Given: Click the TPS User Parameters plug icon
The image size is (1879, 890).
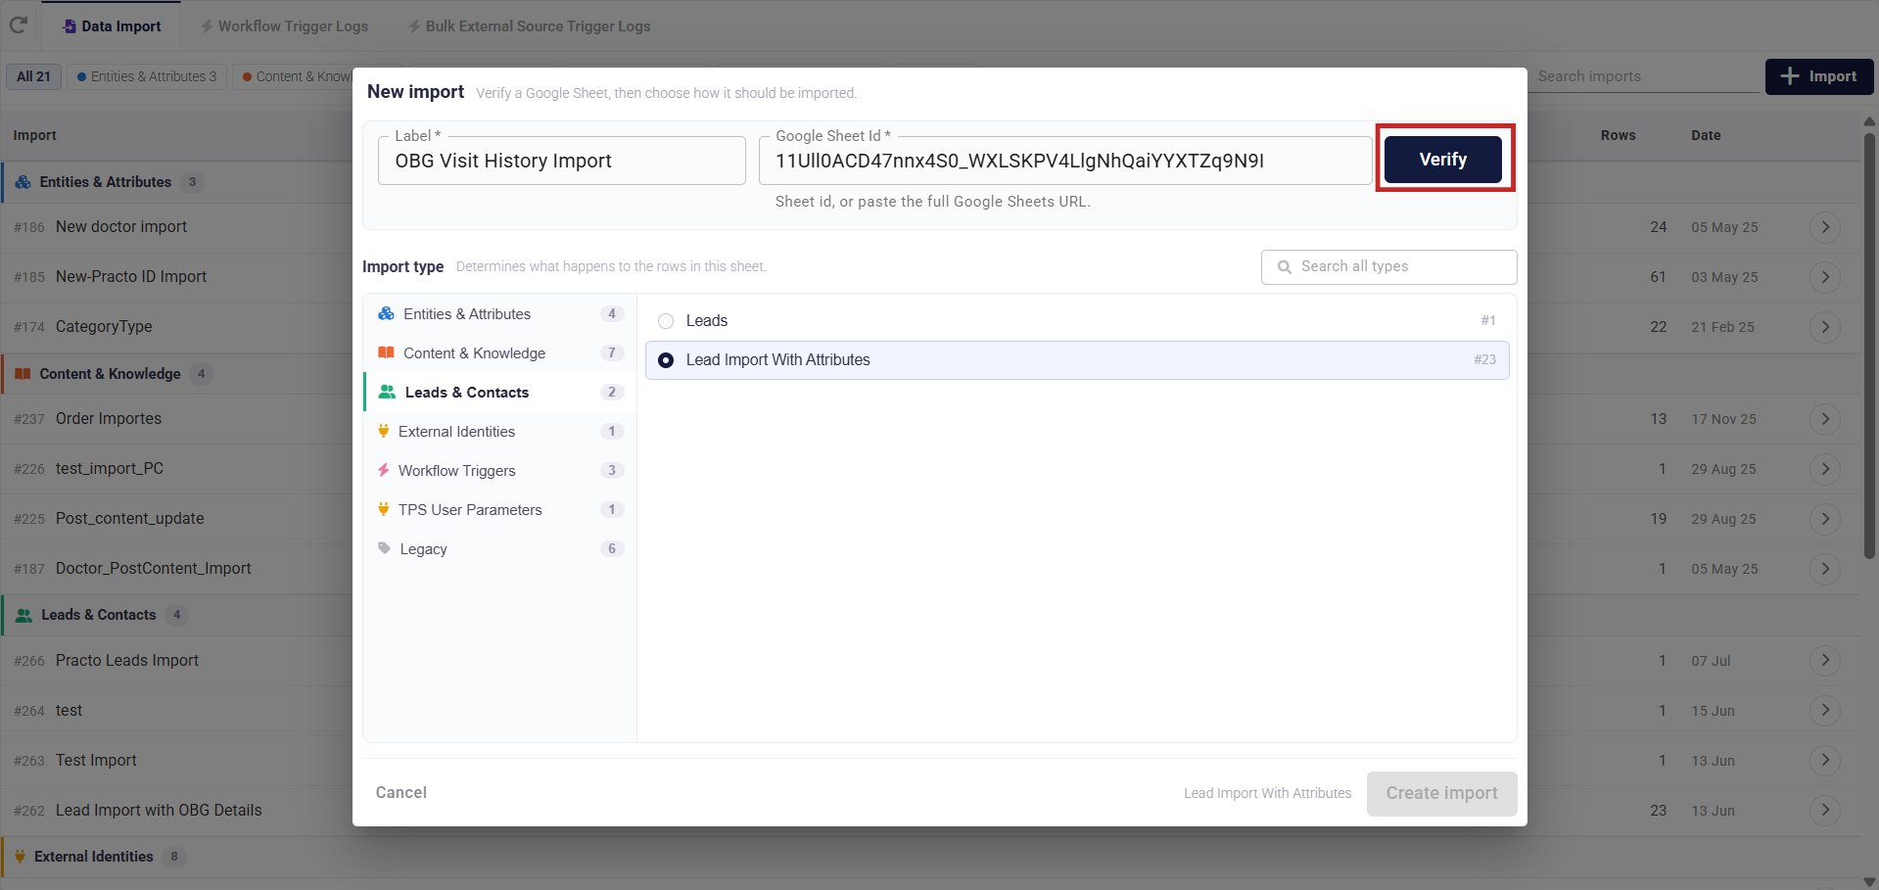Looking at the screenshot, I should [384, 509].
